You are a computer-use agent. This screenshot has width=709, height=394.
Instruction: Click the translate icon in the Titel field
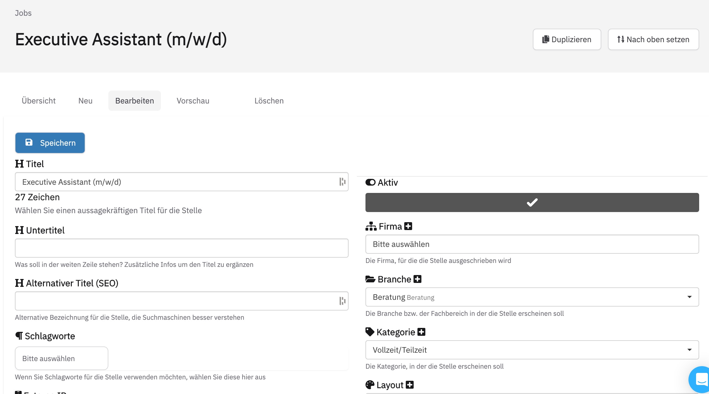(342, 182)
